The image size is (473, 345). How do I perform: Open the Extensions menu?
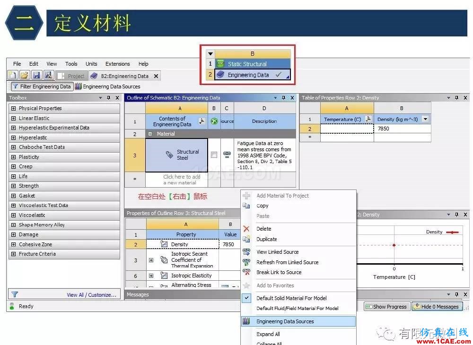tap(117, 64)
